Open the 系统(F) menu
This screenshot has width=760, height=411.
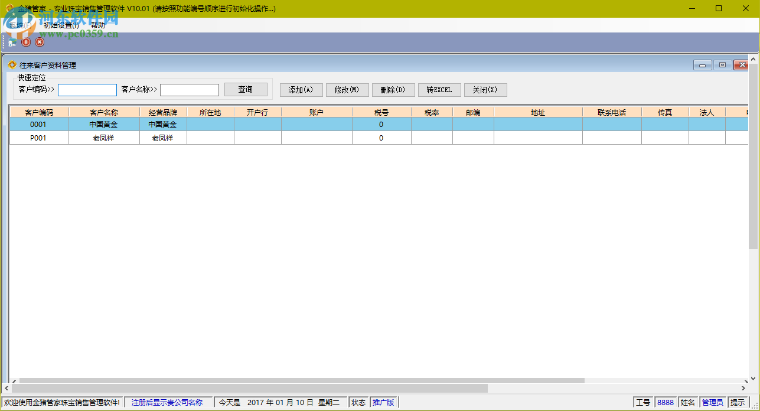[x=21, y=25]
